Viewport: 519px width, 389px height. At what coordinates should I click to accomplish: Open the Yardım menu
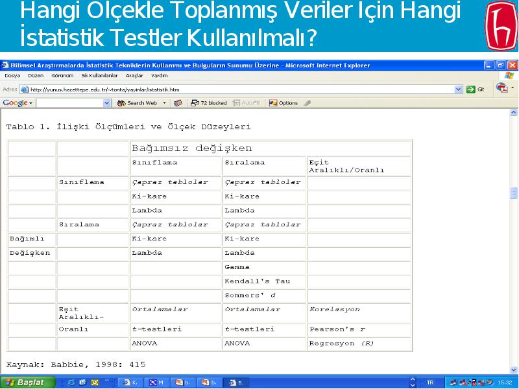click(159, 75)
